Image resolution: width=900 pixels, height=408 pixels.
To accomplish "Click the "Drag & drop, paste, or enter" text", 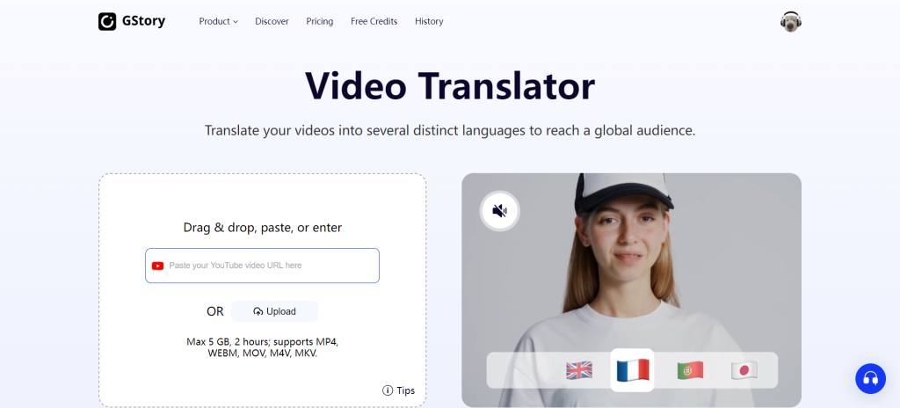I will coord(262,228).
